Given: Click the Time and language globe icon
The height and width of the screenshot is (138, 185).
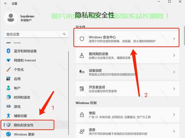Looking at the screenshot, I should tap(8, 97).
